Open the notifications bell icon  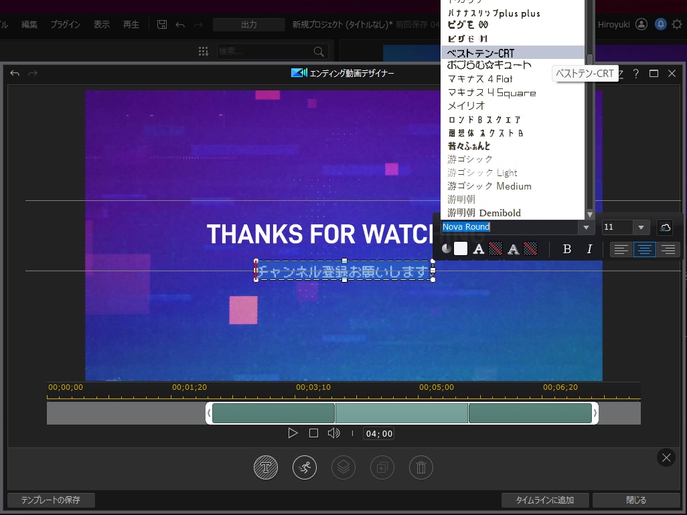click(x=661, y=25)
